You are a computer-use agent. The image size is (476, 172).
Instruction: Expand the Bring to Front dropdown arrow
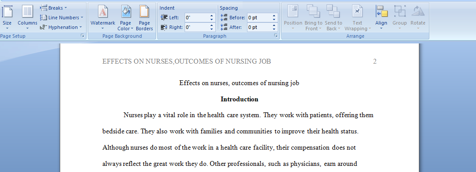[320, 29]
